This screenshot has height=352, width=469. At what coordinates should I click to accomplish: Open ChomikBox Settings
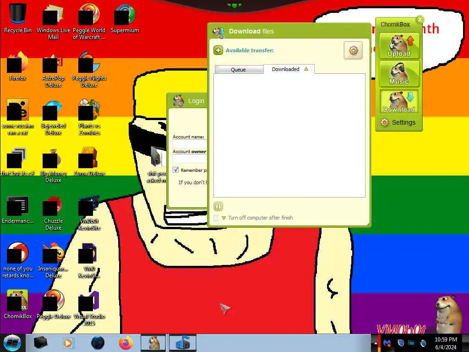tap(398, 122)
